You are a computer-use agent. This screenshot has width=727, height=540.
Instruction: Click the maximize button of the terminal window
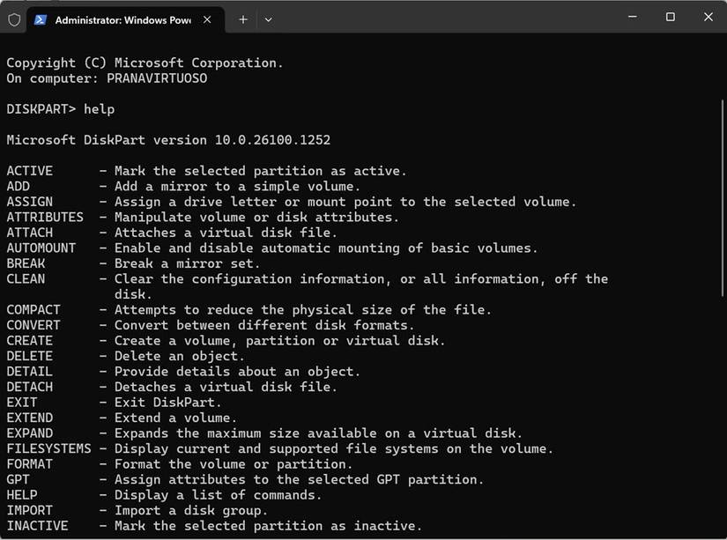(x=669, y=17)
